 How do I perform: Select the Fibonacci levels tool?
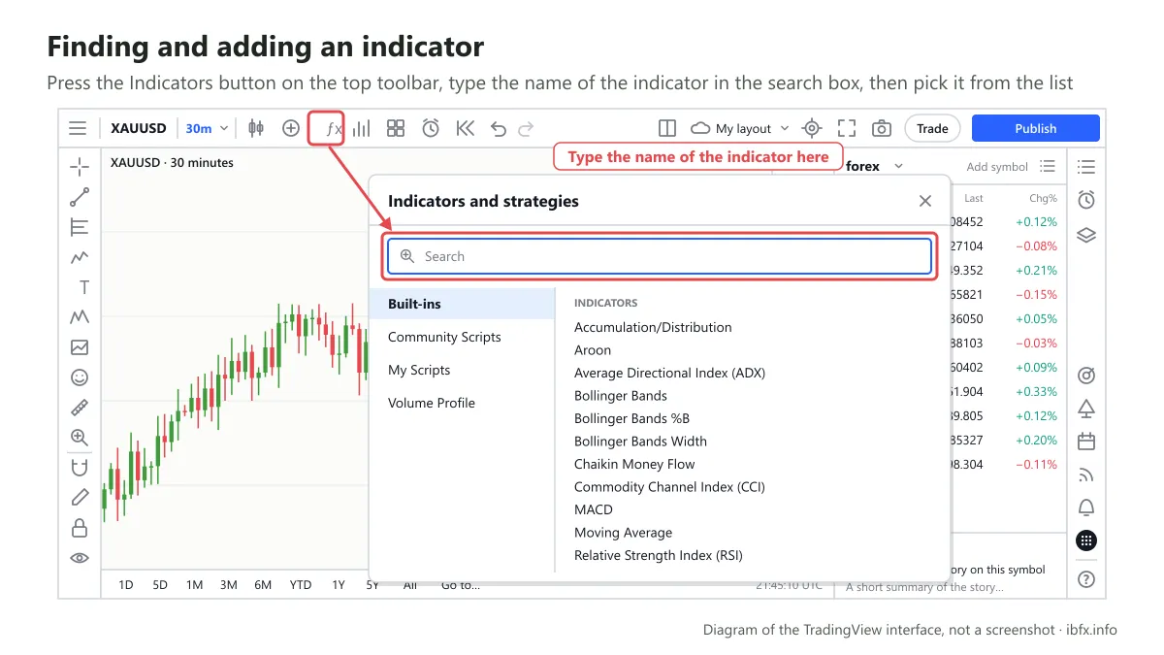tap(80, 227)
